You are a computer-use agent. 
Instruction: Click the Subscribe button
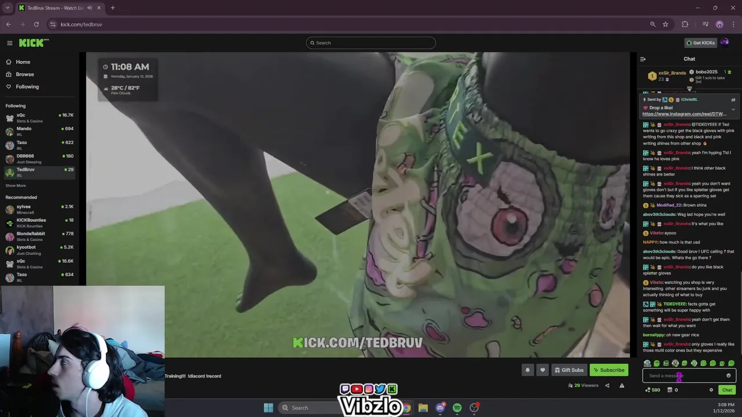click(x=609, y=370)
